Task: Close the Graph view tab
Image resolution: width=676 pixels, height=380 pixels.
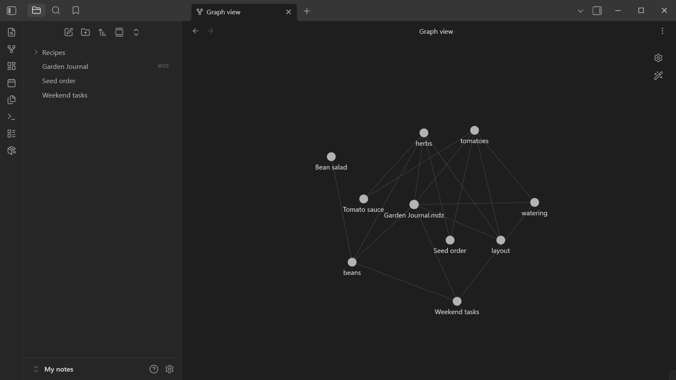Action: click(289, 12)
